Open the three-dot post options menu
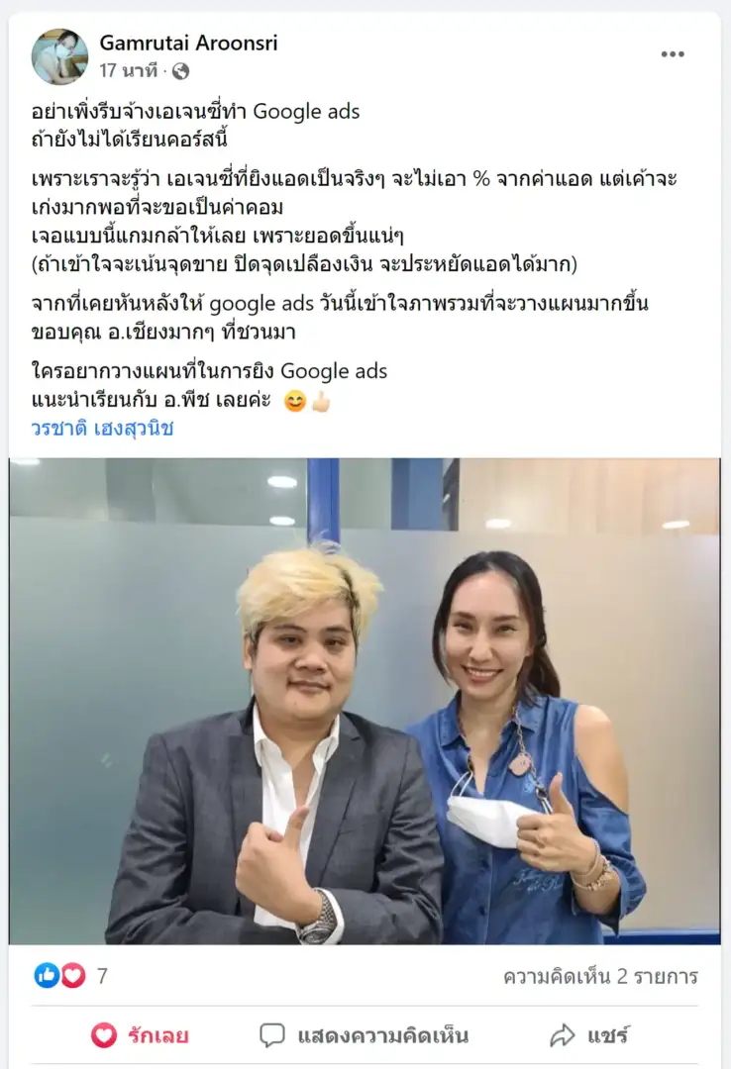Screen dimensions: 731x1069 (673, 54)
